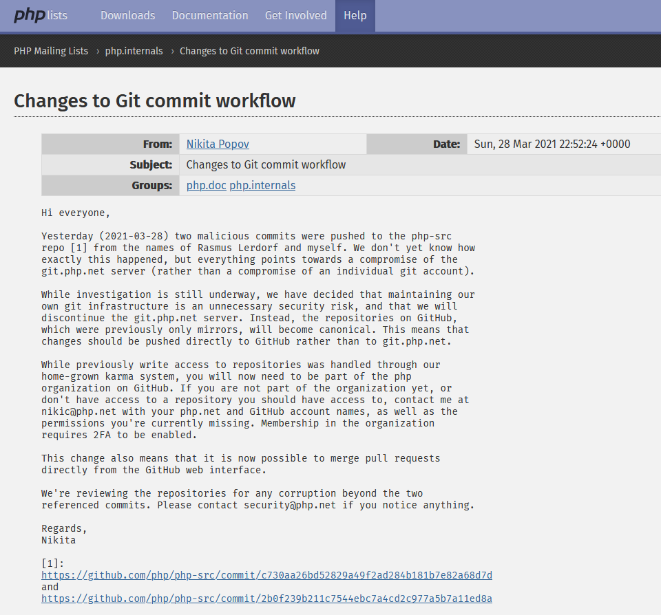The width and height of the screenshot is (661, 615).
Task: Open the Documentation menu item
Action: (x=210, y=16)
